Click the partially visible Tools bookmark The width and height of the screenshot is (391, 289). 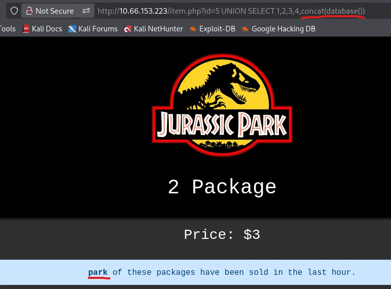click(8, 29)
